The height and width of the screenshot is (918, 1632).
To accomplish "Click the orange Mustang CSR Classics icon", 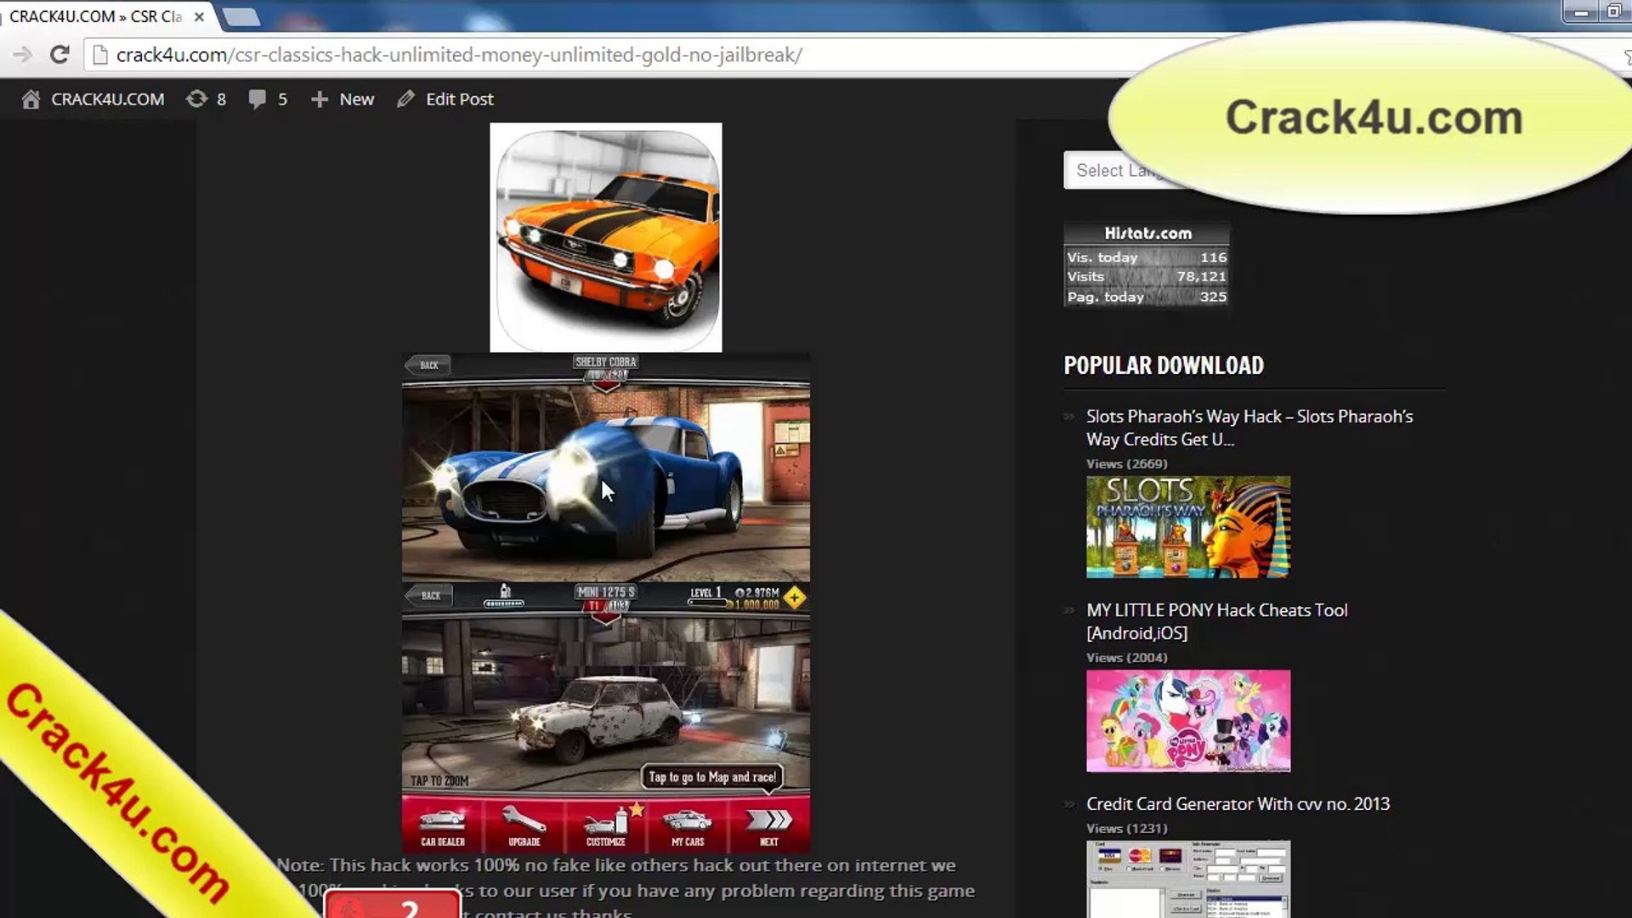I will [605, 237].
